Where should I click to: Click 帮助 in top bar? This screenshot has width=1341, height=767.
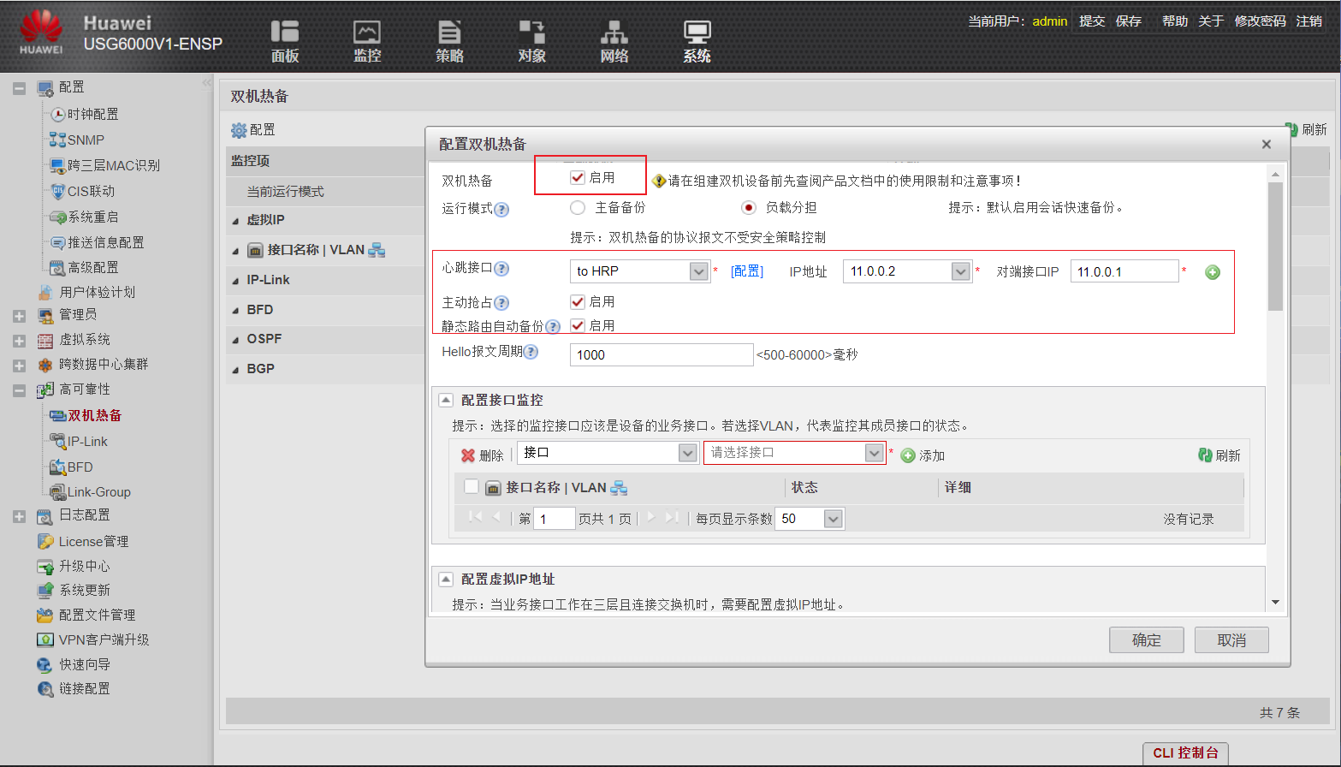pyautogui.click(x=1175, y=21)
